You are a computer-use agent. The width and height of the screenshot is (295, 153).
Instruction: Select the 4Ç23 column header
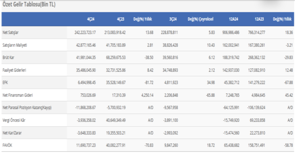pos(121,20)
